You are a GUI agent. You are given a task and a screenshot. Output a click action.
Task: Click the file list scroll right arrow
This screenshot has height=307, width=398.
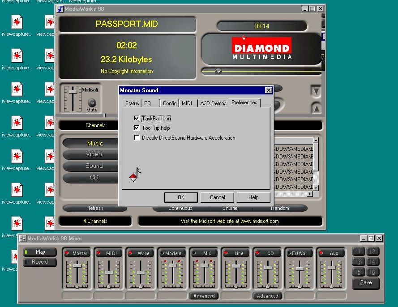click(x=310, y=194)
